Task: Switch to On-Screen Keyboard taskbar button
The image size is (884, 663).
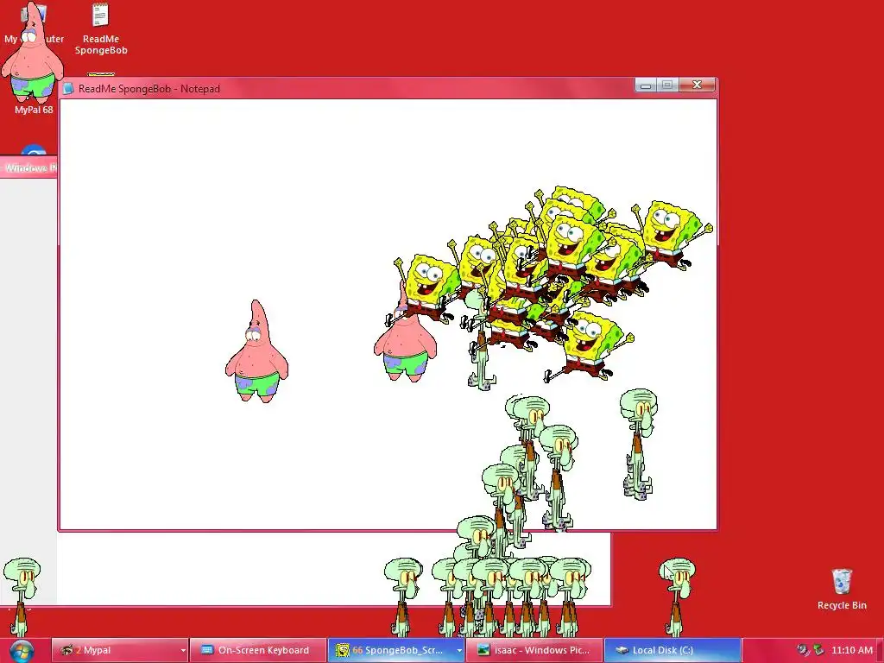Action: [258, 650]
